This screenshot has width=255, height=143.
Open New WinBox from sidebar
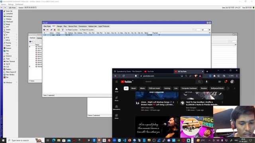coord(10,75)
